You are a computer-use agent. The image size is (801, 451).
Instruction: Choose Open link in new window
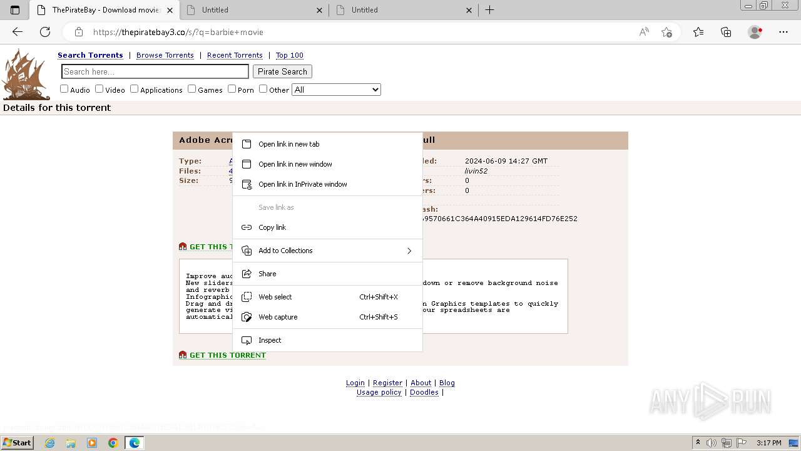(x=327, y=164)
